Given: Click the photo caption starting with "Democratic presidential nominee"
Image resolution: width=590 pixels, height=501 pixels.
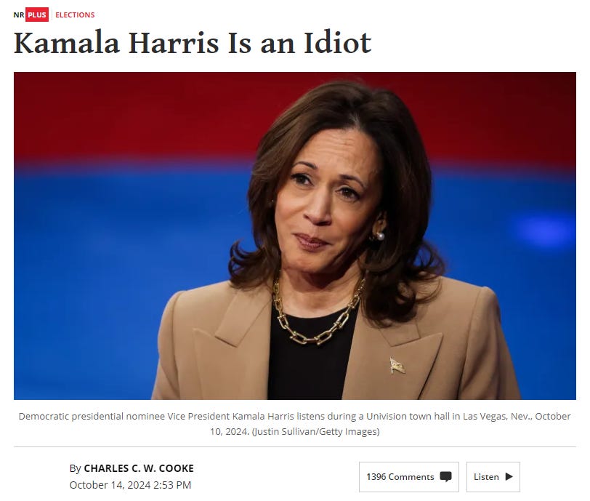Looking at the screenshot, I should pos(294,424).
